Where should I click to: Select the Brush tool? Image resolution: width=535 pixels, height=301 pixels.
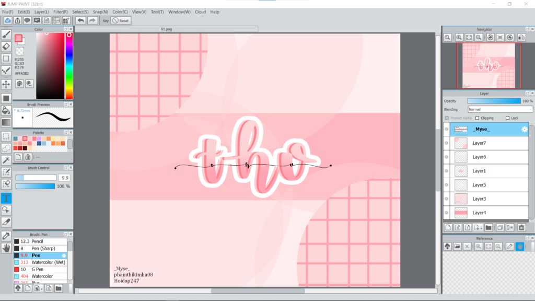tap(6, 34)
